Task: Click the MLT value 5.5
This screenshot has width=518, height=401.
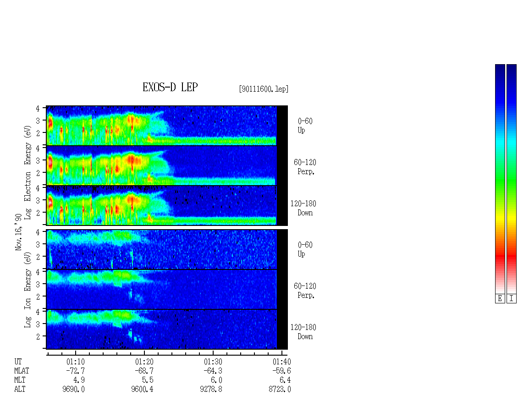Action: (x=148, y=380)
